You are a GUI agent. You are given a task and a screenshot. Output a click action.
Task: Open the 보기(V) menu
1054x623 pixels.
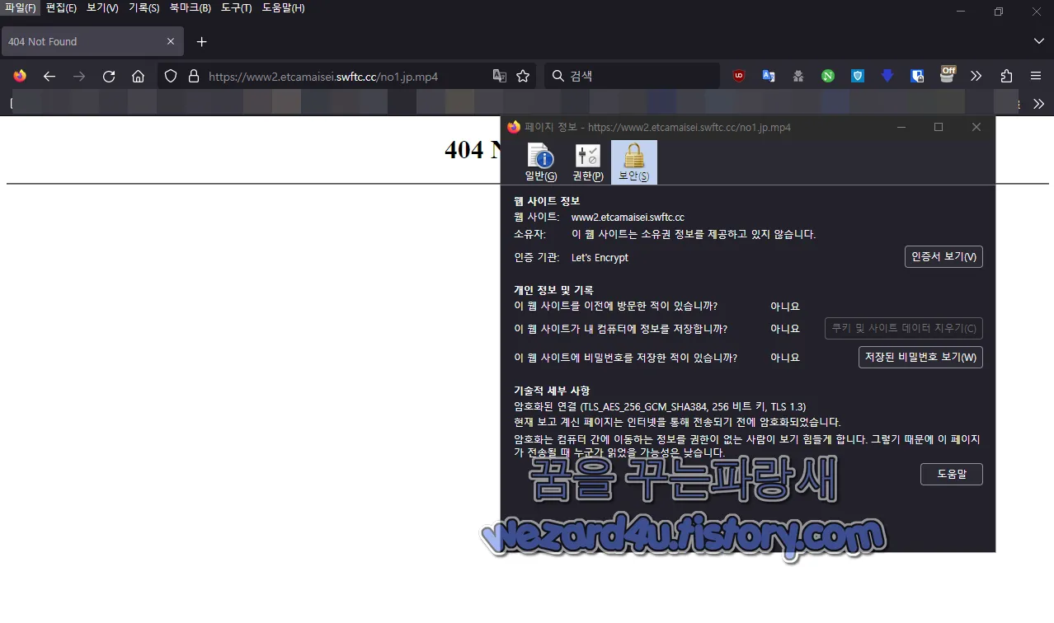coord(102,8)
